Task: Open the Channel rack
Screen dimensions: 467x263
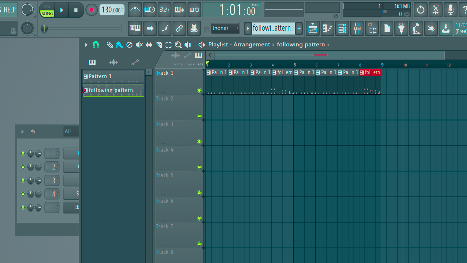Action: pos(342,28)
